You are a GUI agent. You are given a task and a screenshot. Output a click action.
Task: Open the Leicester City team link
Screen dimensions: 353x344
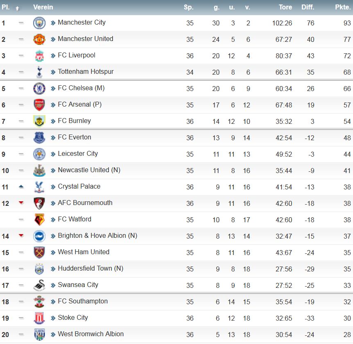coord(78,153)
